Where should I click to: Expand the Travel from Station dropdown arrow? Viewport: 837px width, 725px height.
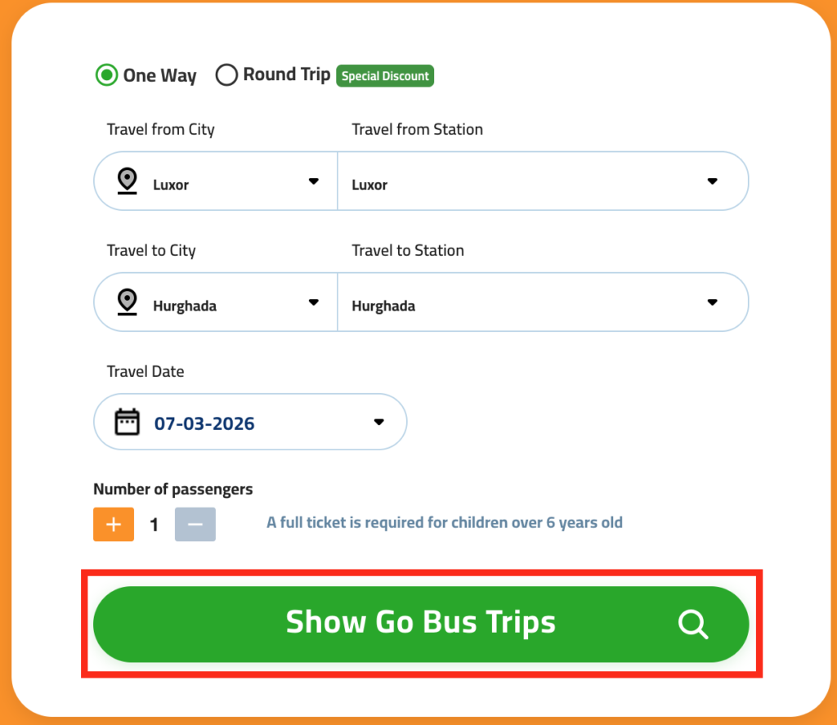click(712, 181)
